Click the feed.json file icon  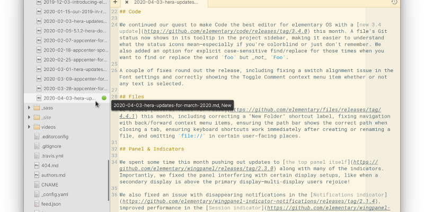(x=37, y=204)
